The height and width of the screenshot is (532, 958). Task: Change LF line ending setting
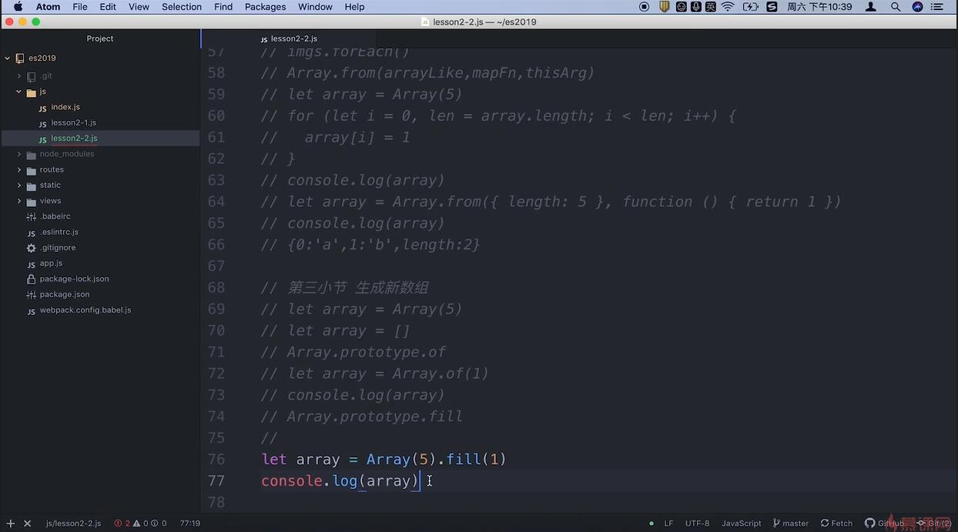click(x=668, y=524)
